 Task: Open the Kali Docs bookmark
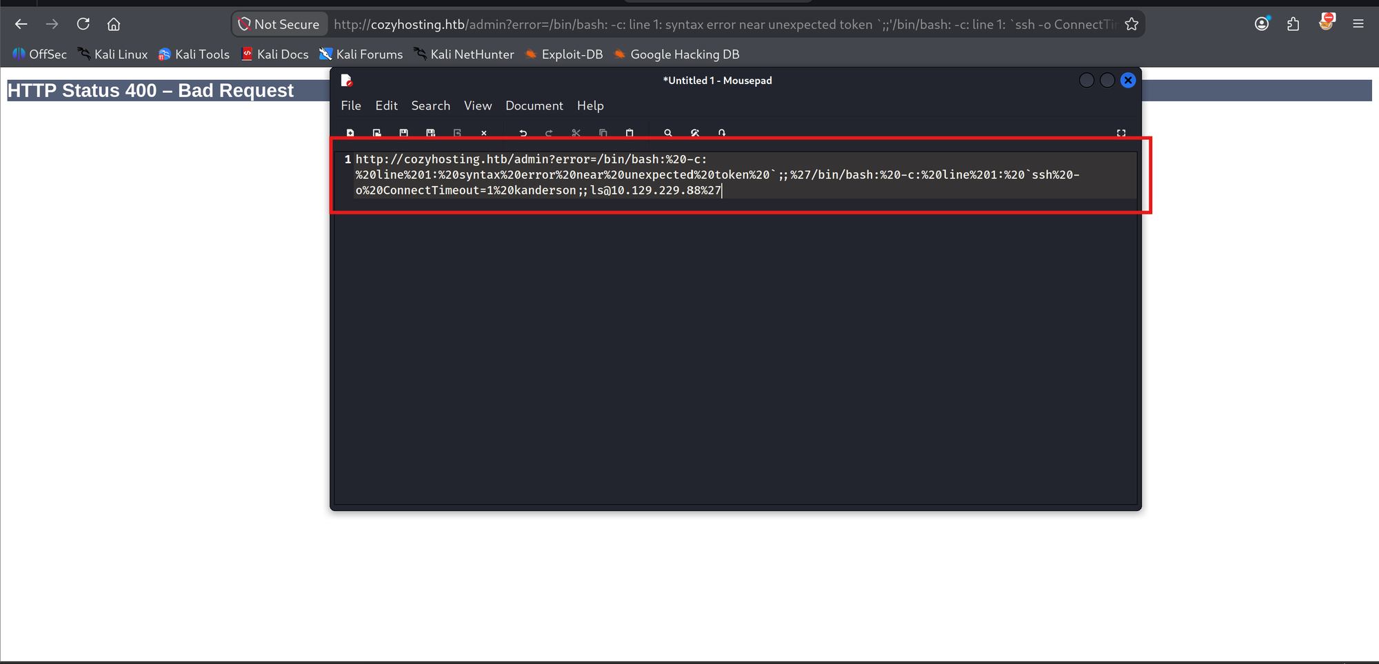click(274, 54)
